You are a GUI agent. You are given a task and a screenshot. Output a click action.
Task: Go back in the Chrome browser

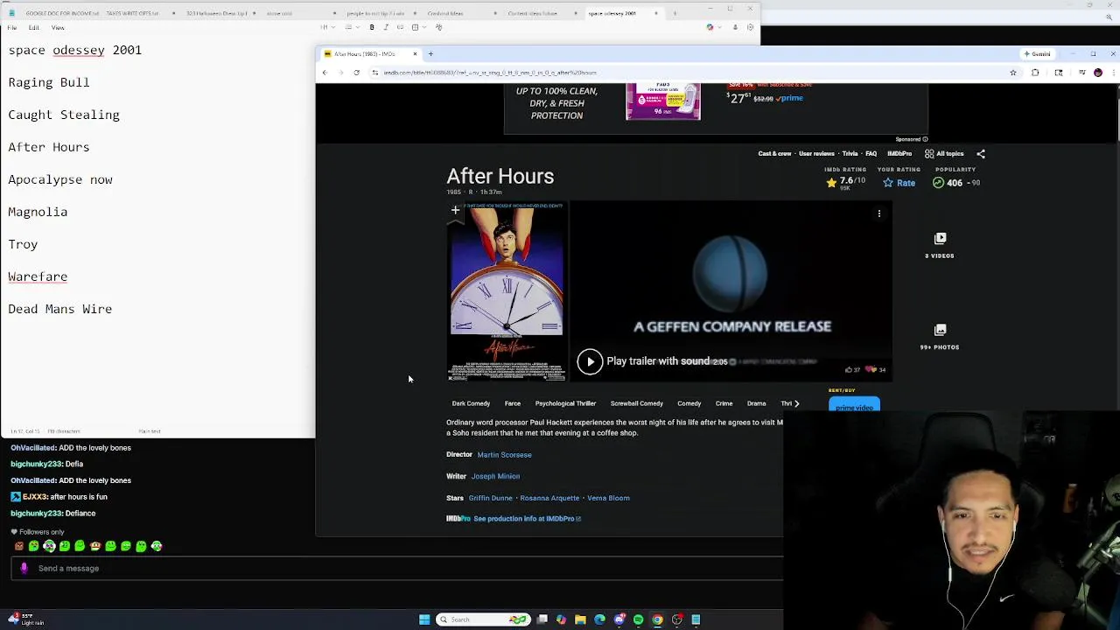point(325,73)
